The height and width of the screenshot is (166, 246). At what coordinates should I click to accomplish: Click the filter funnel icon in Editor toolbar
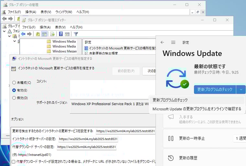tap(76, 34)
